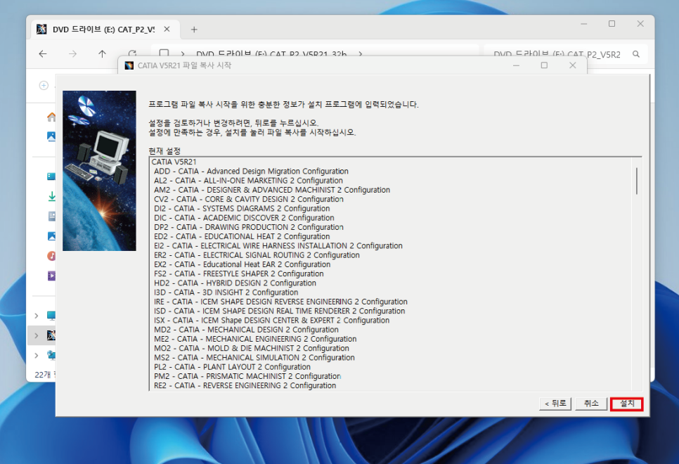
Task: Select ER2 - ELECTRICAL SIGNAL ROUTING row
Action: [257, 255]
